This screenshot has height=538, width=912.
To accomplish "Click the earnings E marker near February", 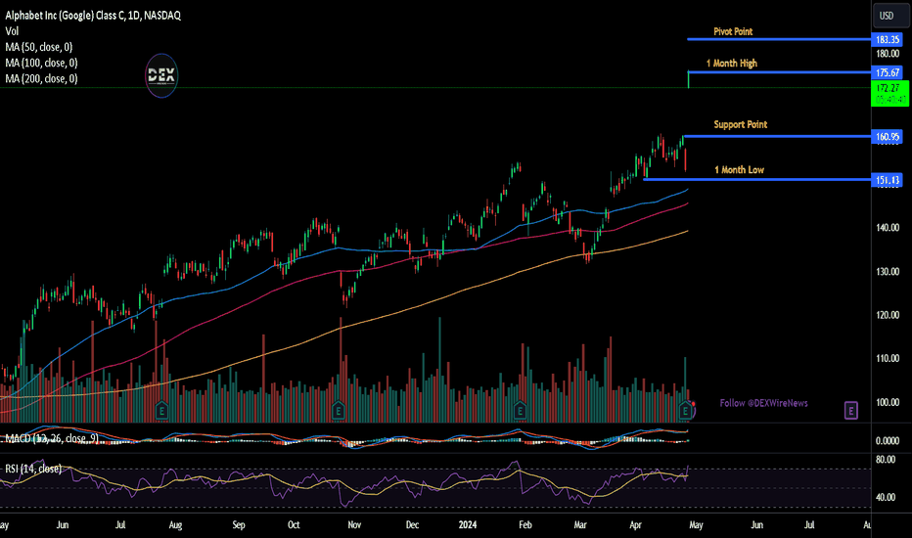I will click(520, 411).
